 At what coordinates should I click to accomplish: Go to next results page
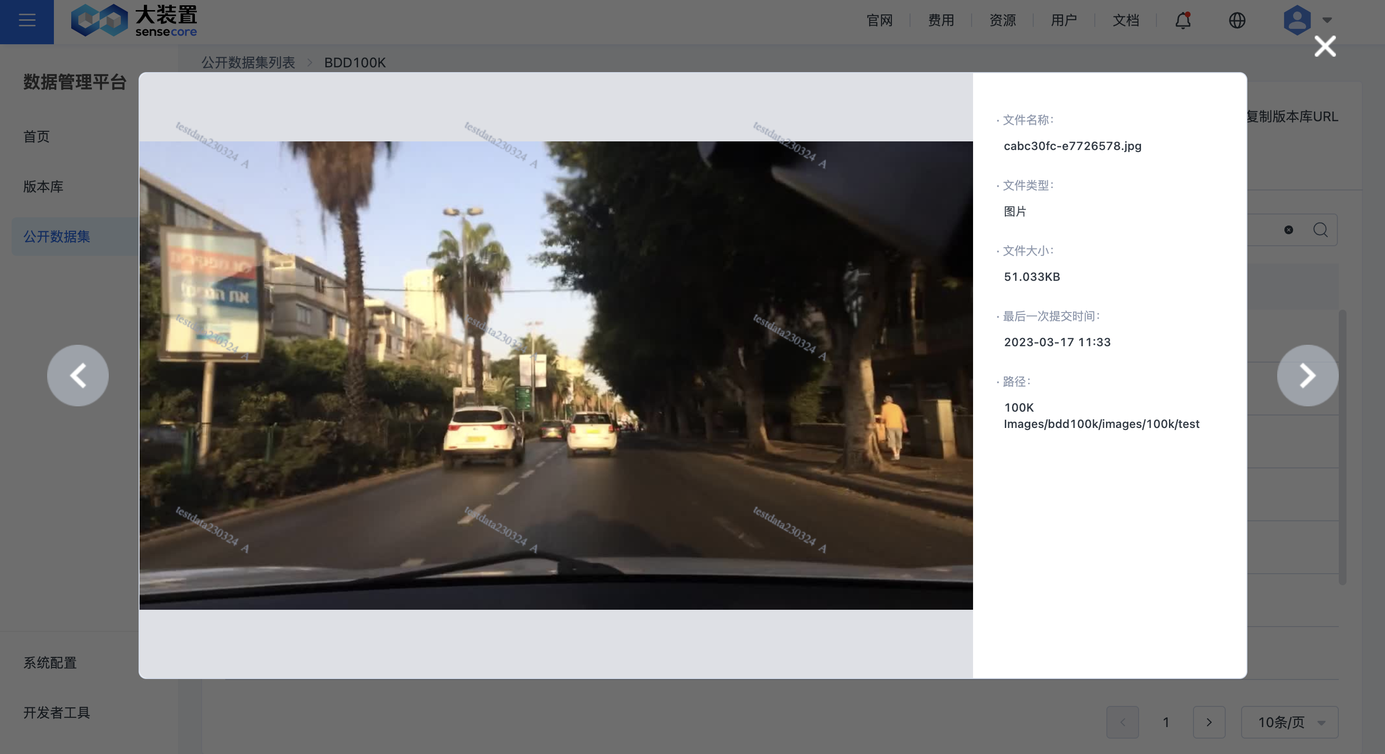(x=1209, y=722)
